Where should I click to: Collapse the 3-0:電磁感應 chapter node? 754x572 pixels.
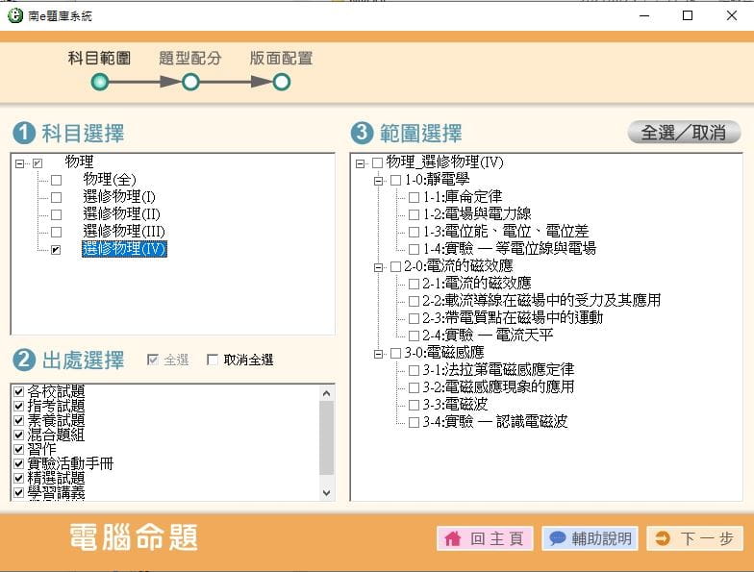coord(378,354)
